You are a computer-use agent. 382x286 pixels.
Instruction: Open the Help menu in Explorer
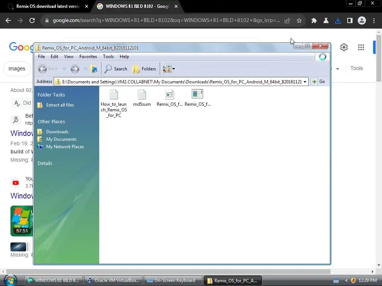pos(124,57)
